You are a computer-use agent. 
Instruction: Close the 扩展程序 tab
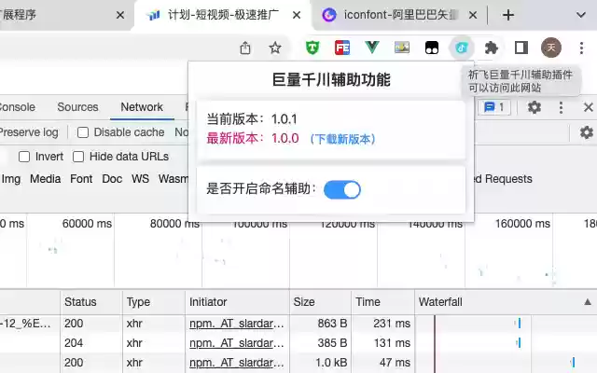point(120,15)
